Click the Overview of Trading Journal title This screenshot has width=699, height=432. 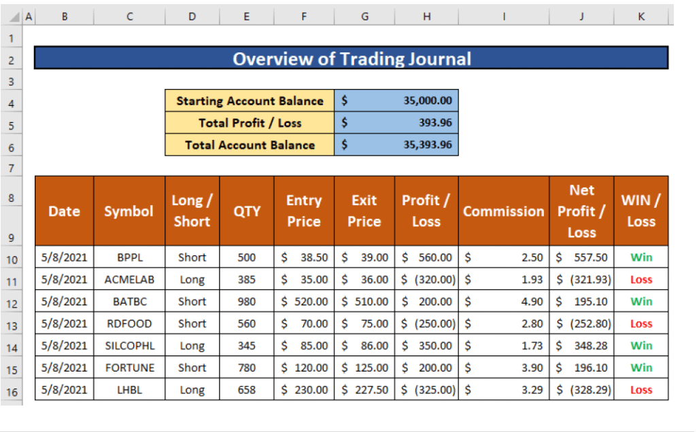coord(351,58)
